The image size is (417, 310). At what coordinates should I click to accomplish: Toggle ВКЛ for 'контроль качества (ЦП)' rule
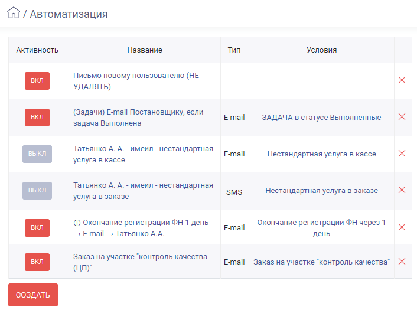[37, 262]
